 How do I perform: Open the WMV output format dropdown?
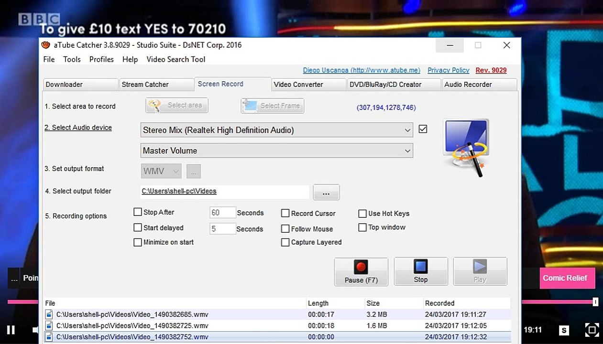(161, 171)
